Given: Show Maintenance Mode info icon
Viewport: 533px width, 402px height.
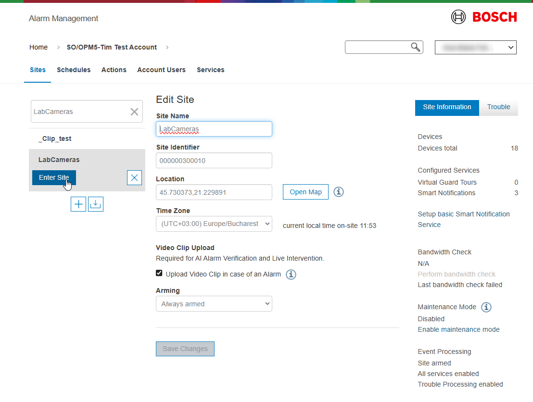Looking at the screenshot, I should (x=486, y=307).
